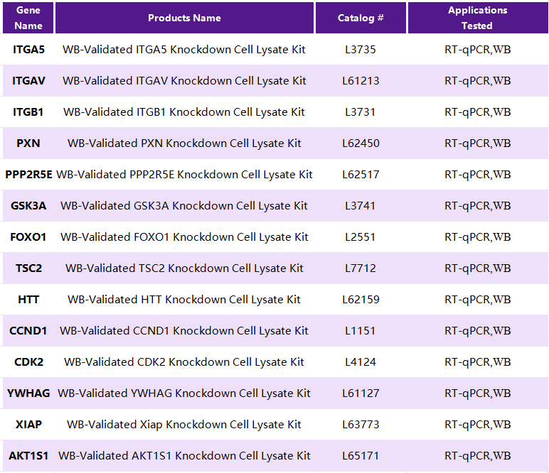The image size is (549, 473).
Task: Click the Catalog # column header
Action: click(x=361, y=18)
